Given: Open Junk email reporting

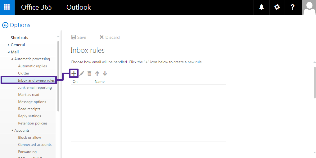Looking at the screenshot, I should (x=35, y=88).
